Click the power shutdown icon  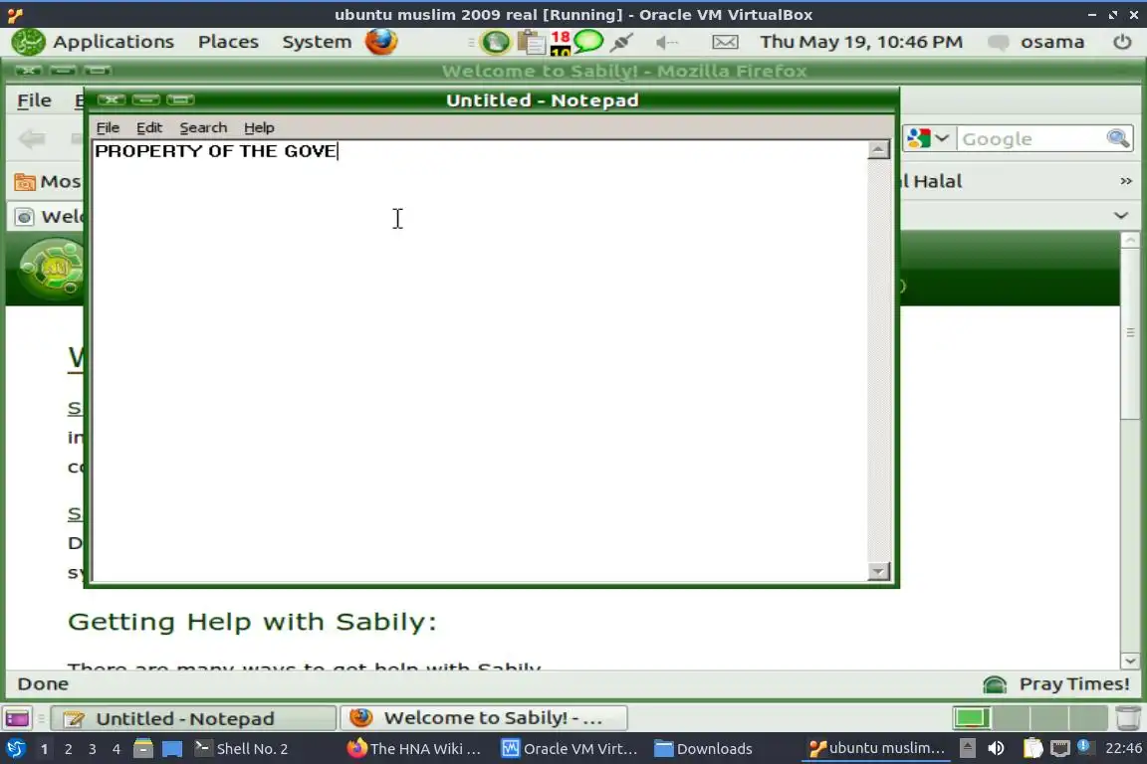pos(1122,42)
